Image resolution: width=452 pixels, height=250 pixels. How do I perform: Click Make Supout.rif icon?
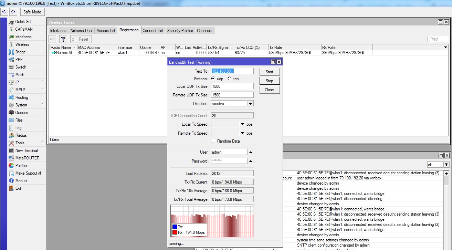11,173
